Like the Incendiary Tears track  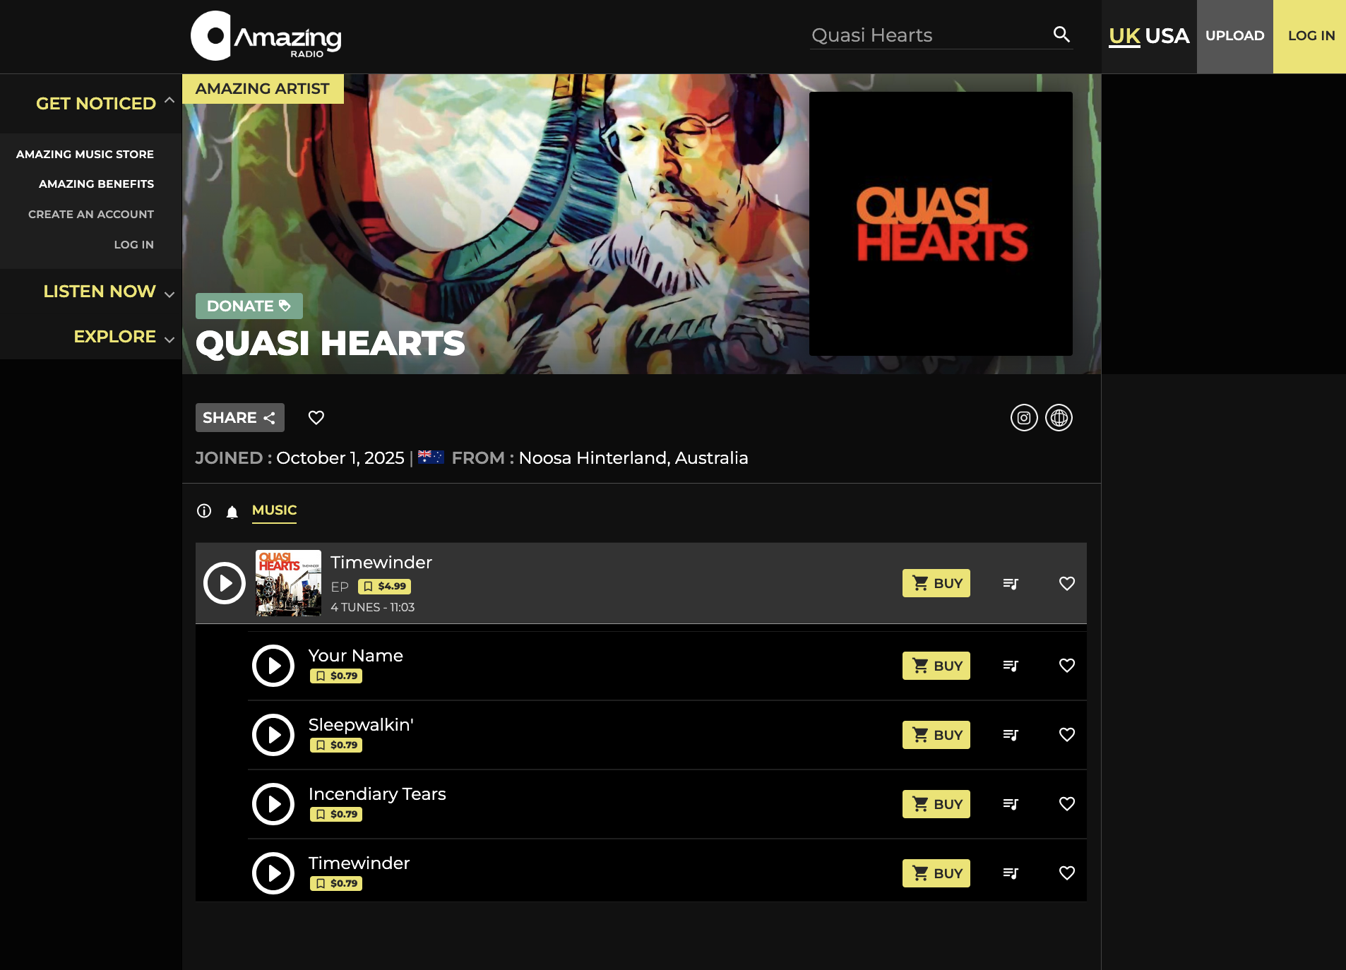tap(1067, 804)
